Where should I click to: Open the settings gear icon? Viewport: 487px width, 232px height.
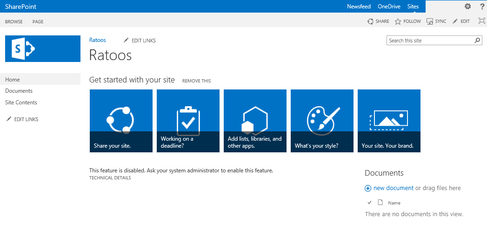click(x=467, y=6)
